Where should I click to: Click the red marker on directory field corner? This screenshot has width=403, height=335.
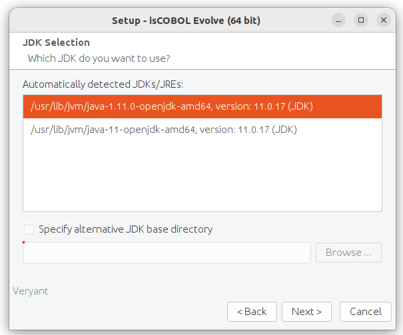click(x=24, y=243)
